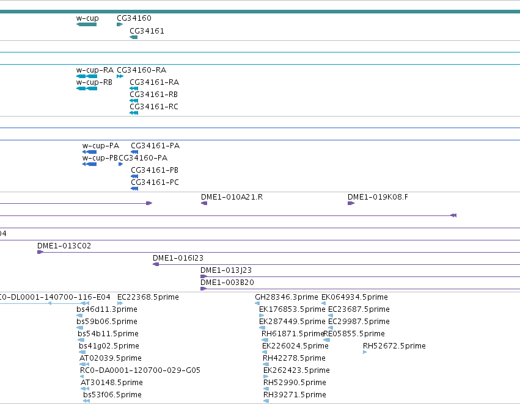Click the w-cup-RA transcript glyph
This screenshot has height=404, width=520.
coord(87,76)
